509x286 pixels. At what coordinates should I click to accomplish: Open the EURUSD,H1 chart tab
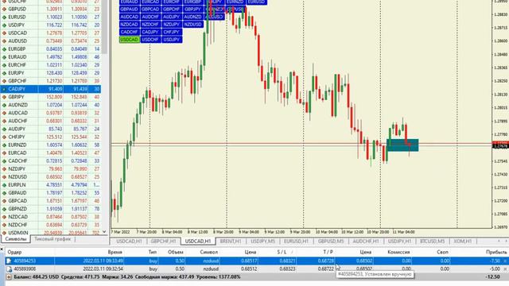(296, 242)
